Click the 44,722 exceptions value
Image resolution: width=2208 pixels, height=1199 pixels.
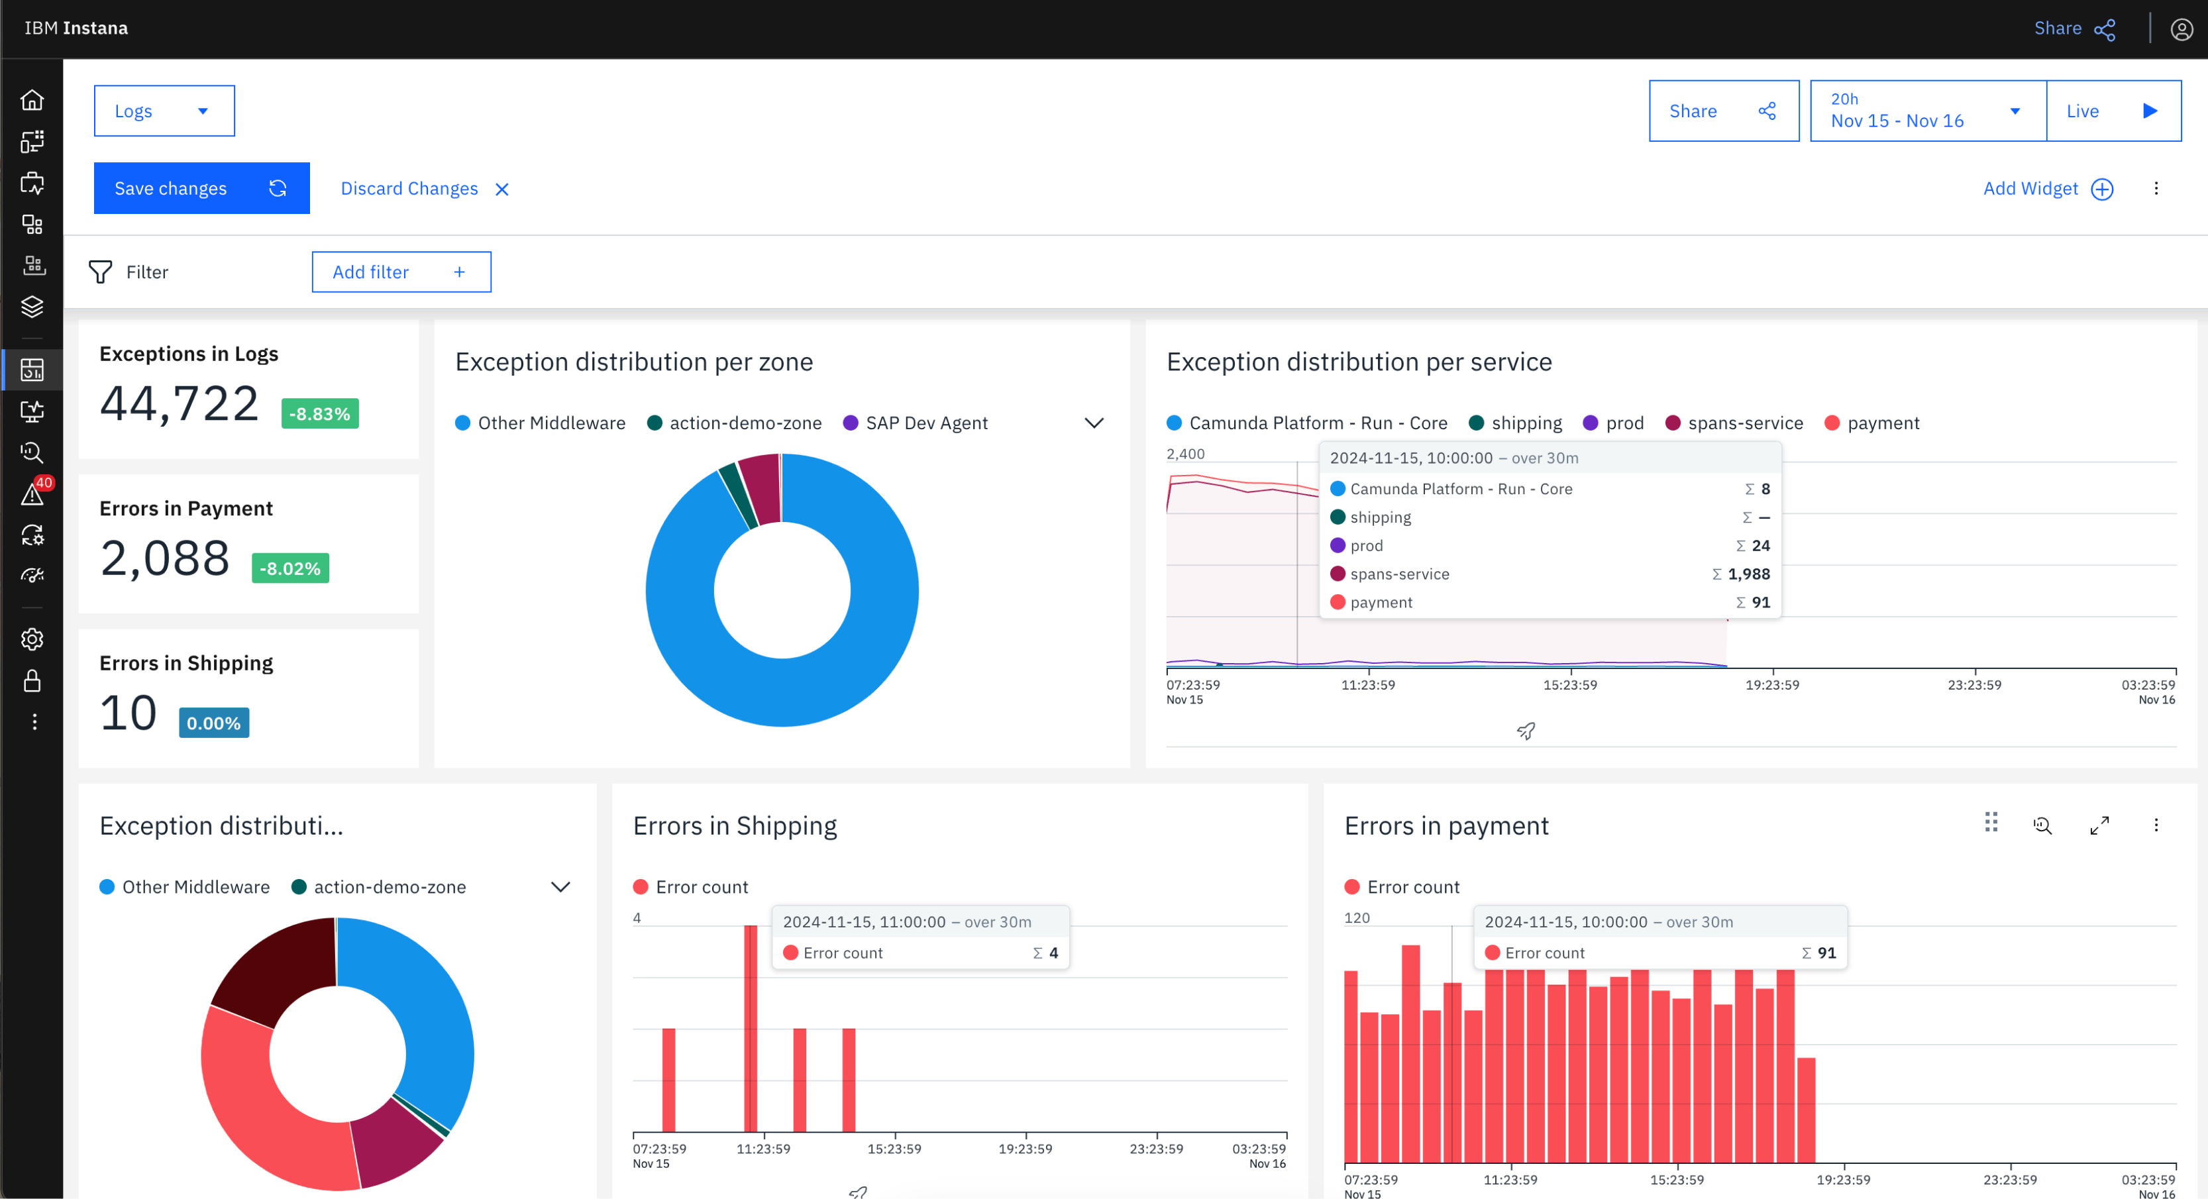click(x=179, y=403)
